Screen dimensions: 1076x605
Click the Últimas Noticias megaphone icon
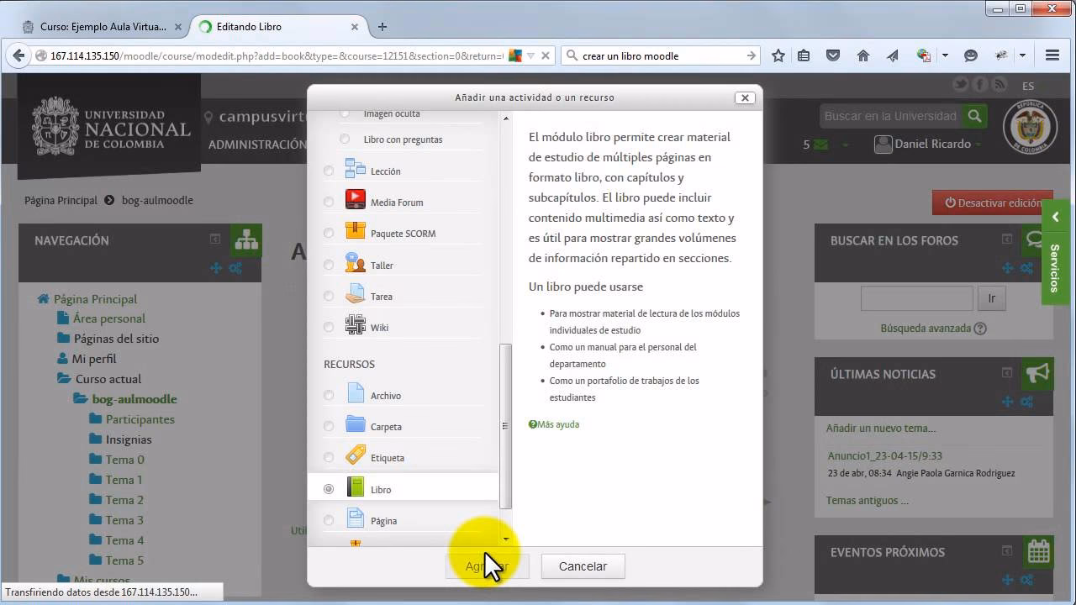[1038, 374]
